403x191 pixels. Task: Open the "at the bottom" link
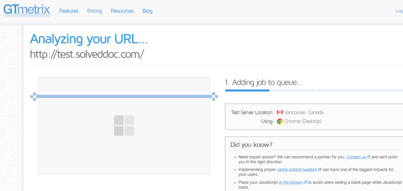(x=290, y=182)
